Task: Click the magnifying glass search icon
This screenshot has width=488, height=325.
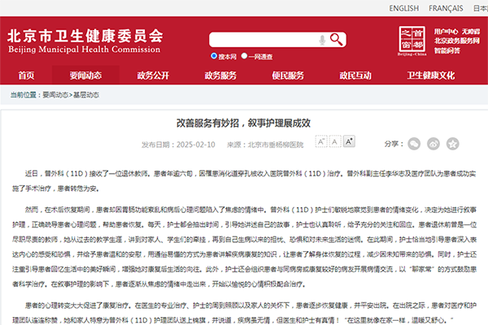Action: tap(335, 40)
